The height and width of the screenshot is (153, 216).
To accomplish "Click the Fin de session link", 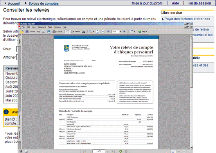I will [x=200, y=3].
